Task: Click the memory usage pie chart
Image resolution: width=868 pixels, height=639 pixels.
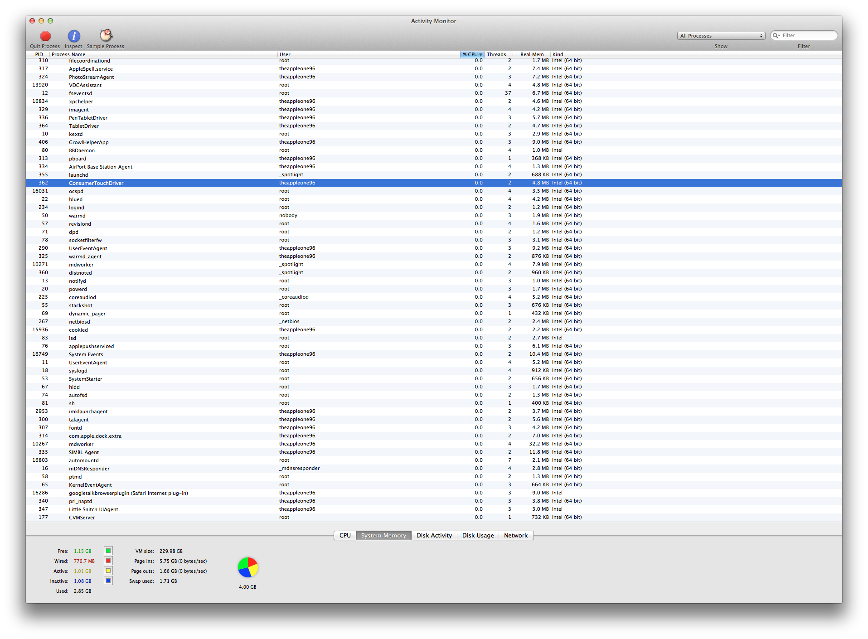Action: click(247, 567)
